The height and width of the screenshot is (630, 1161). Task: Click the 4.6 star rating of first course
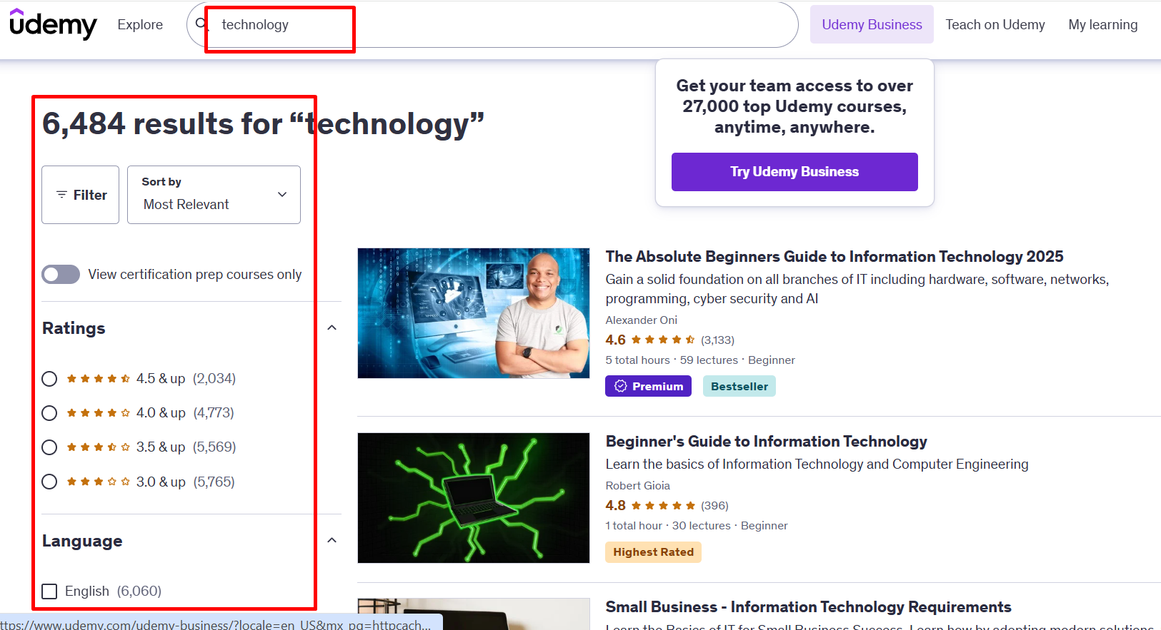[650, 340]
